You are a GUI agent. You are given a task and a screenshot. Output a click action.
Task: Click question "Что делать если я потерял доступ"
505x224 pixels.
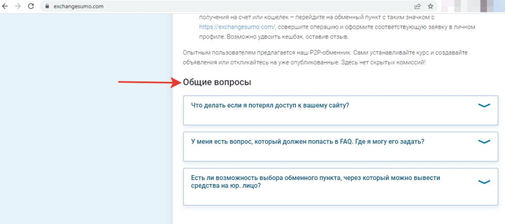[270, 105]
